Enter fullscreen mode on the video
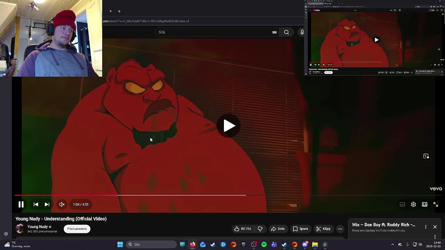This screenshot has height=250, width=445. point(436,205)
